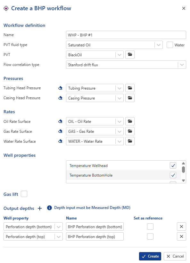Viewport: 190px width, 263px height.
Task: Click the workflow Name field showing WHP - BHP #1
Action: click(x=126, y=35)
